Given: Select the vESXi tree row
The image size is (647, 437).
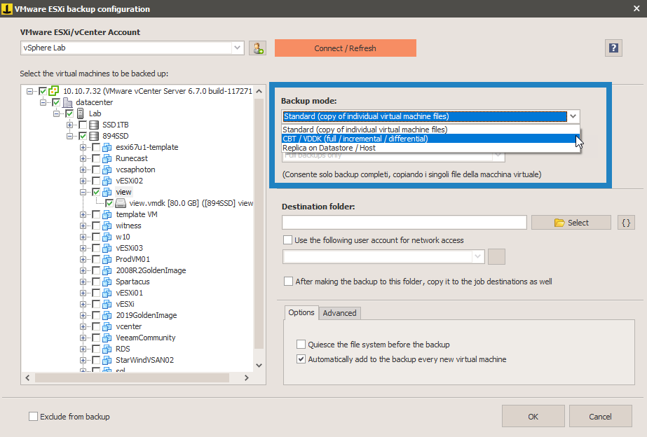Looking at the screenshot, I should pos(125,304).
